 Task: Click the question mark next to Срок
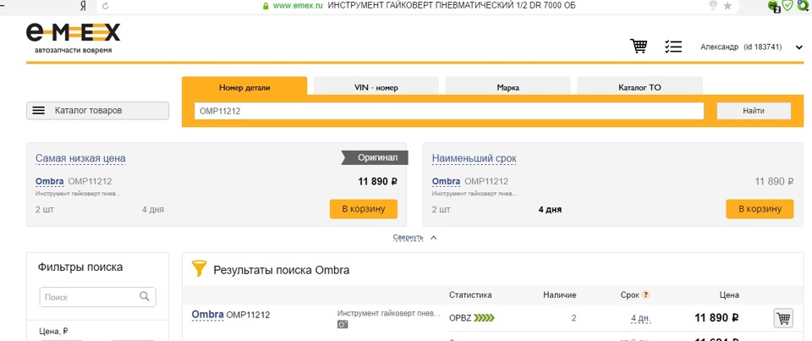(646, 295)
